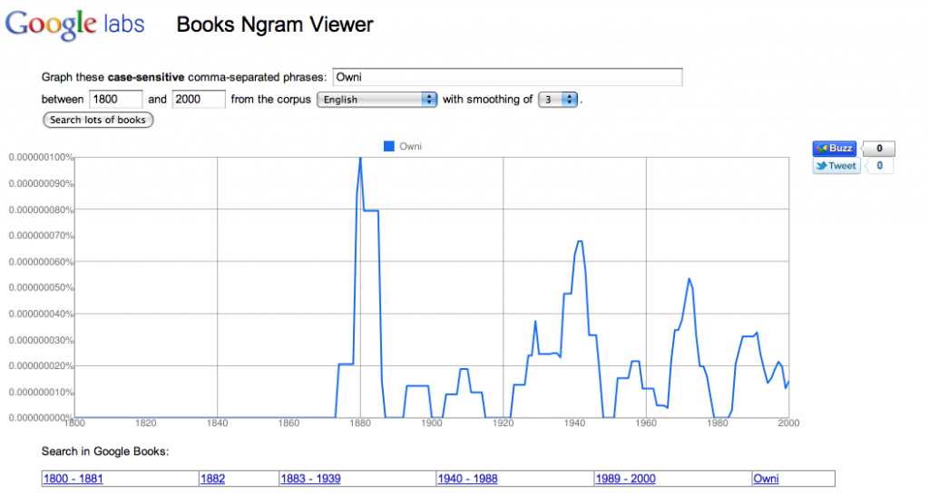Click the 0.000000080% y-axis label

click(41, 209)
